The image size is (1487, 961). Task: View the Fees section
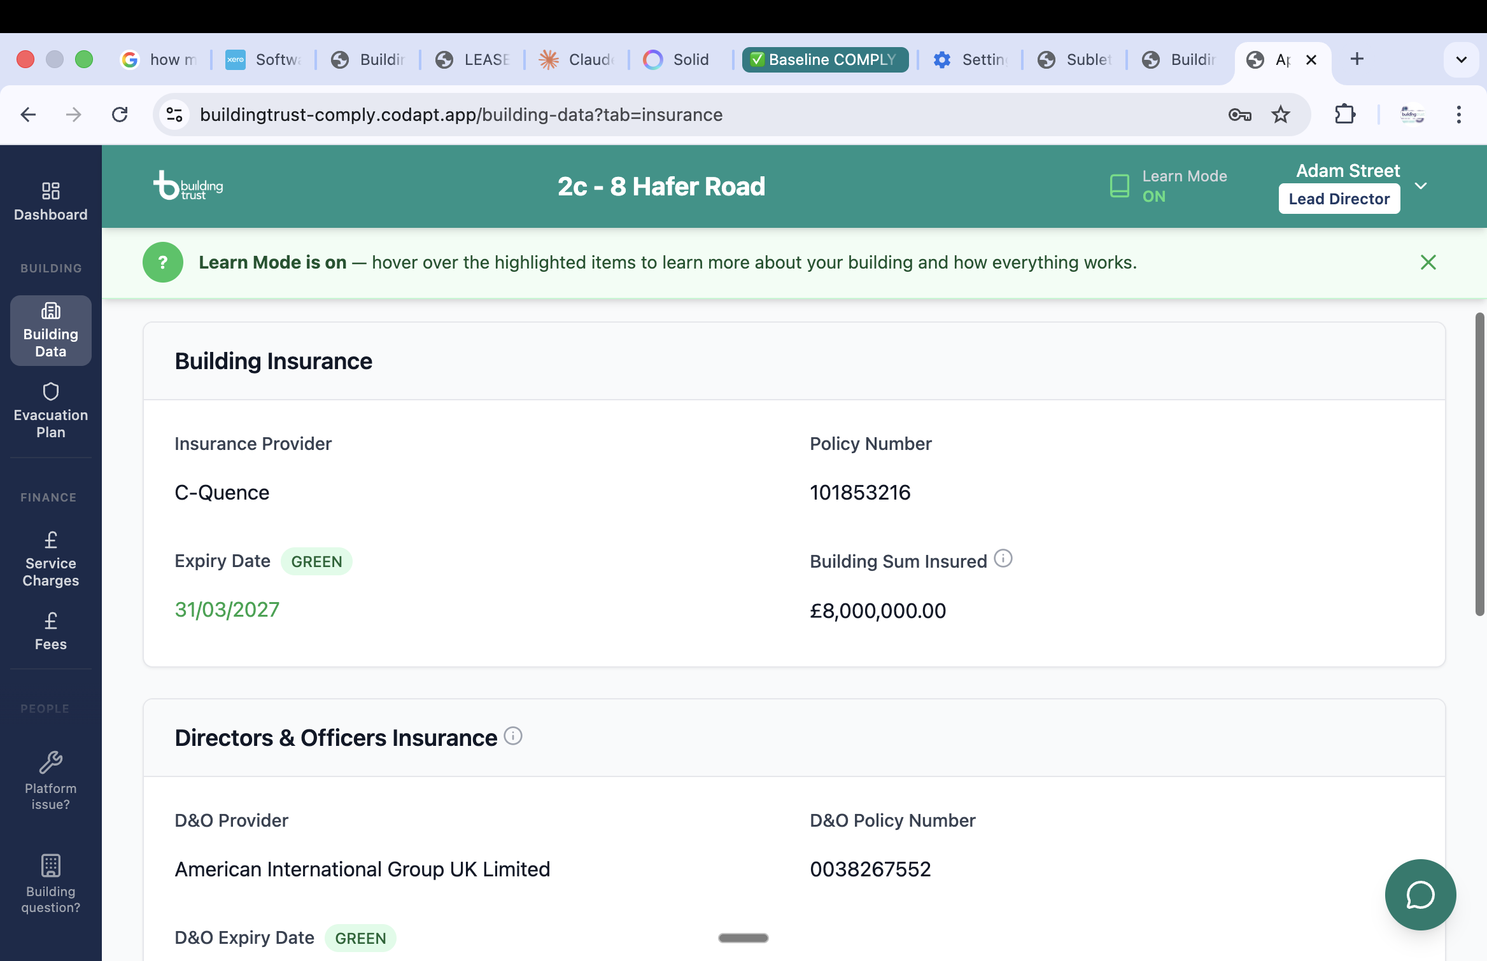pos(50,631)
